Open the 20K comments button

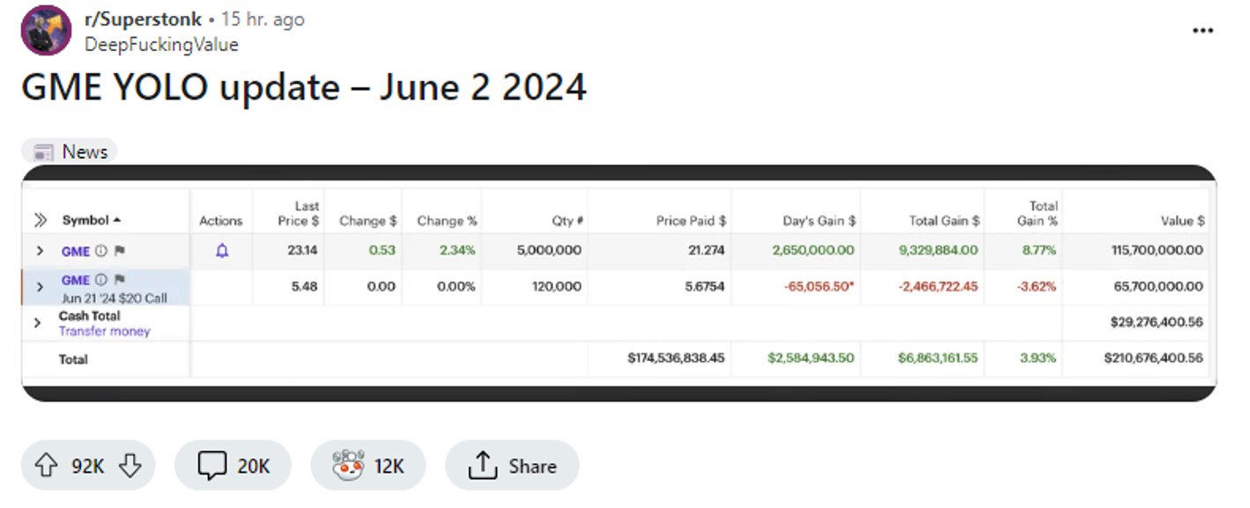click(x=233, y=466)
